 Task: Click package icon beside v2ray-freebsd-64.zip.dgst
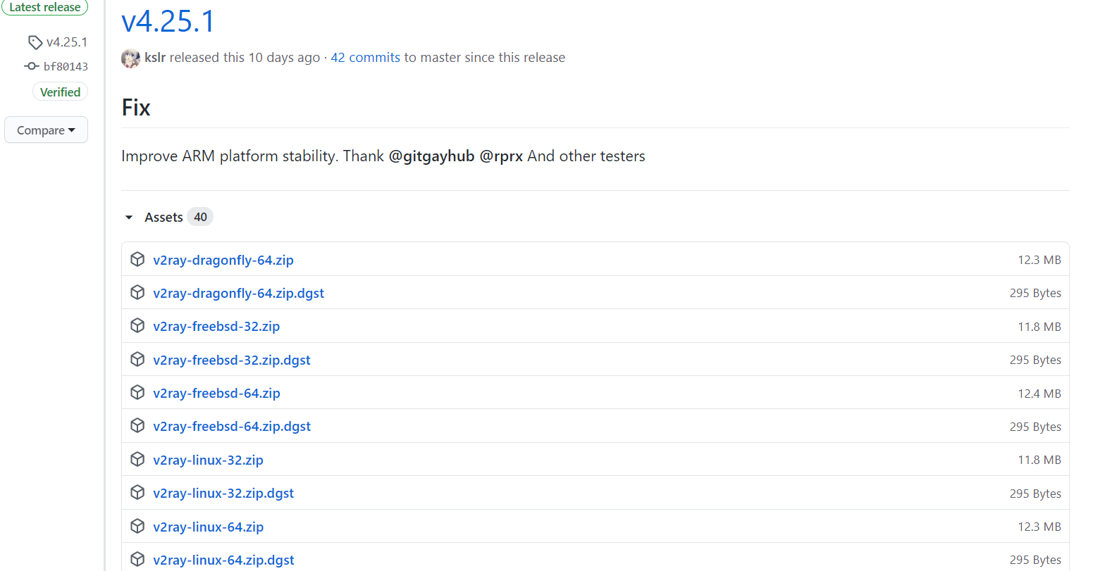137,426
